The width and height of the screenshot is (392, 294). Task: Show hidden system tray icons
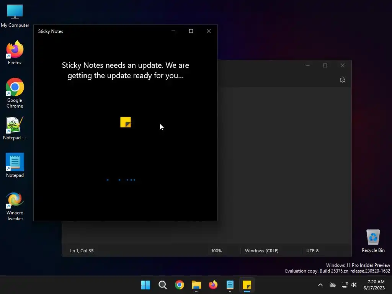(x=320, y=285)
